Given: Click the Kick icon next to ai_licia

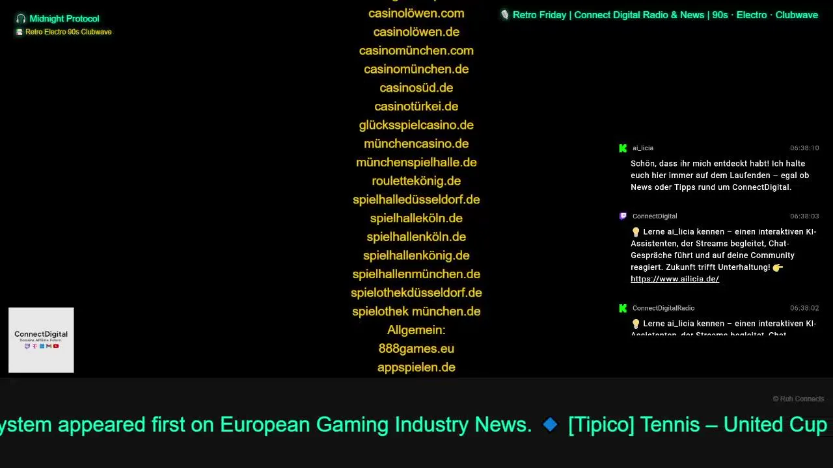Looking at the screenshot, I should 623,148.
